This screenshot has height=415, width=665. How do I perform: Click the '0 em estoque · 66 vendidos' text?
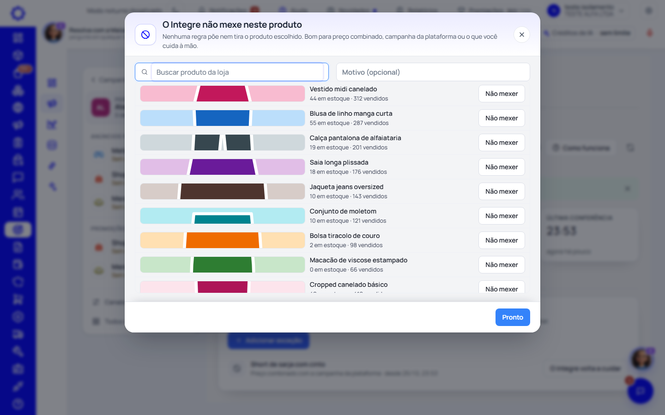point(346,270)
